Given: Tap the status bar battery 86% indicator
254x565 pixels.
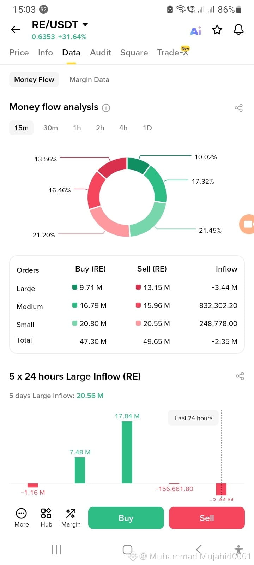Looking at the screenshot, I should [x=230, y=10].
